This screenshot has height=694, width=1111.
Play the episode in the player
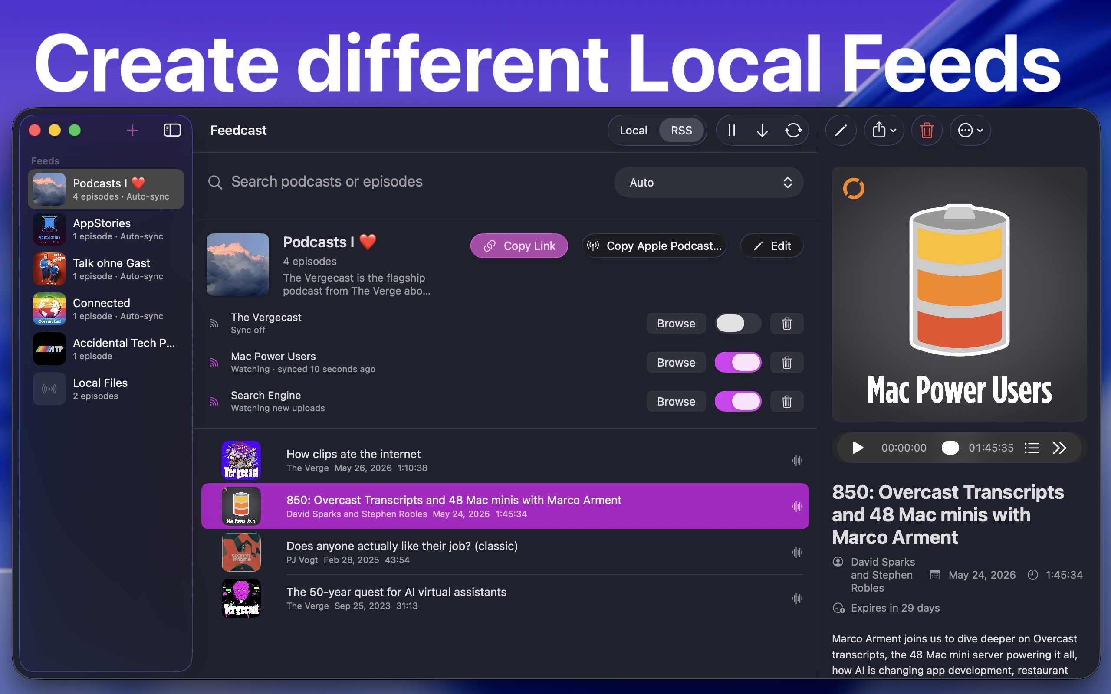click(857, 448)
